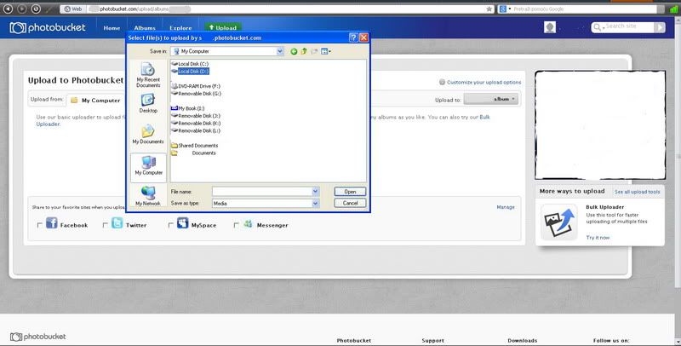Open the Explore tab

click(x=180, y=28)
